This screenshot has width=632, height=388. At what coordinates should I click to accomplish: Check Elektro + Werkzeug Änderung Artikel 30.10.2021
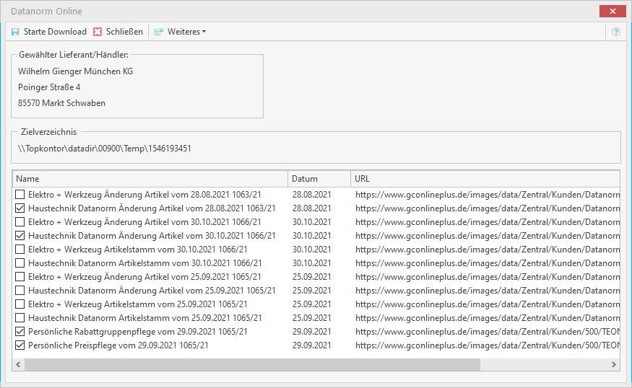coord(20,222)
